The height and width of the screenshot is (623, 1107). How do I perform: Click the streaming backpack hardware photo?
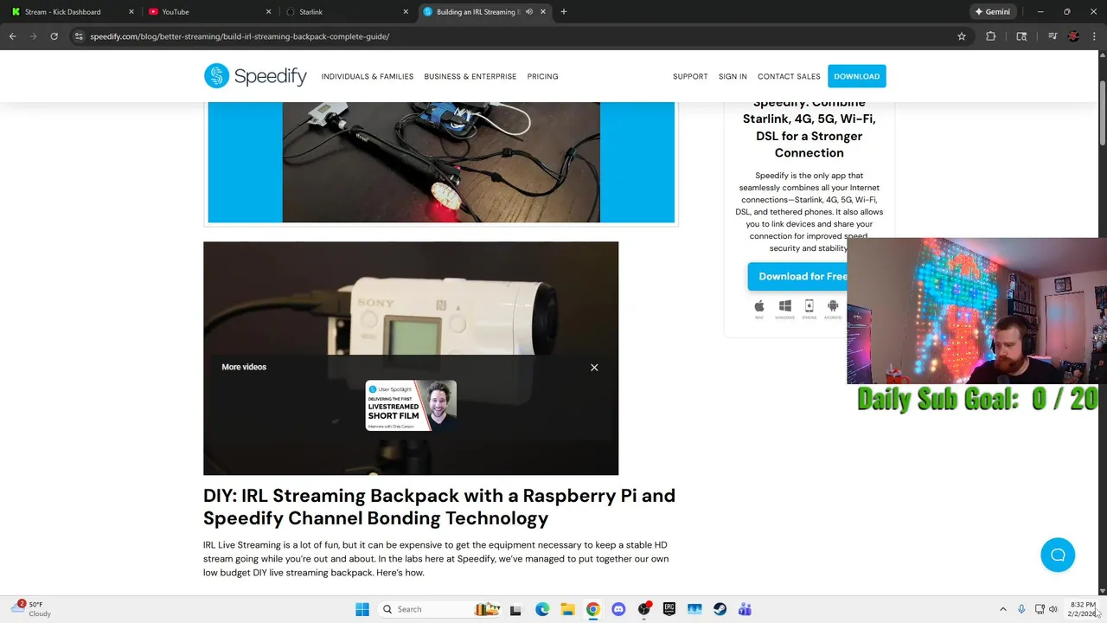441,162
